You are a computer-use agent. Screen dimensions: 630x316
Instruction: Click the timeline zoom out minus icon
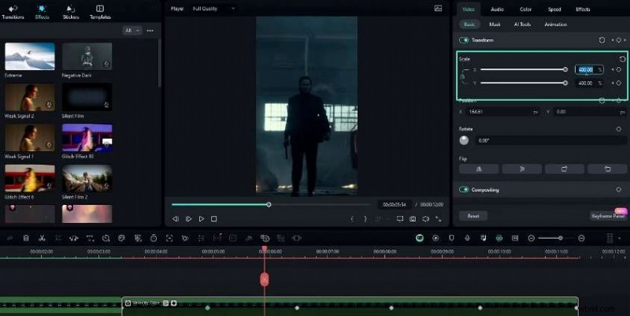(531, 239)
